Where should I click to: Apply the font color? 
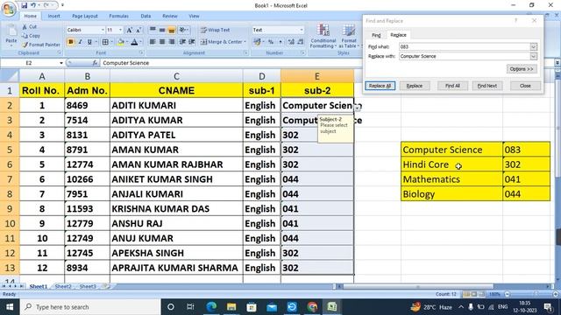coord(134,42)
